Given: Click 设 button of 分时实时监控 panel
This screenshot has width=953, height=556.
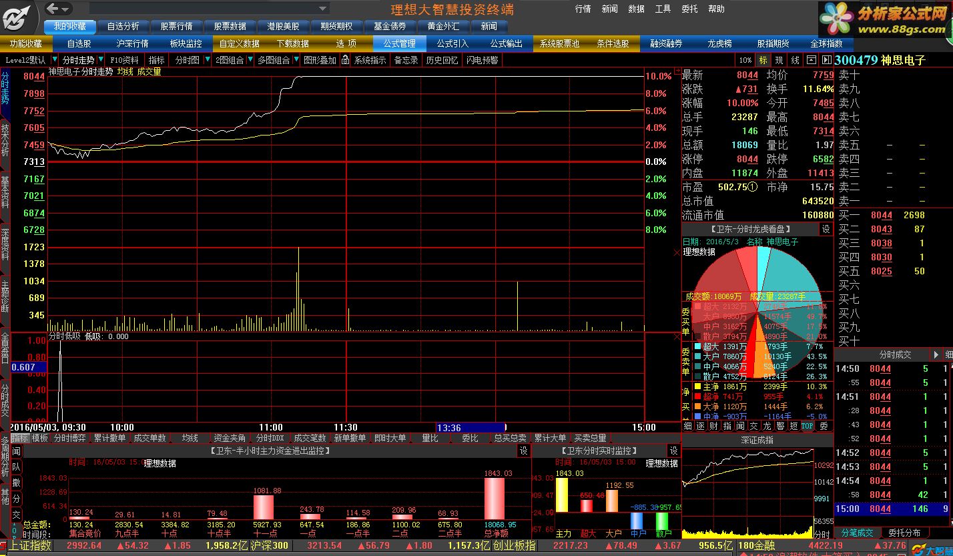Looking at the screenshot, I should [673, 451].
